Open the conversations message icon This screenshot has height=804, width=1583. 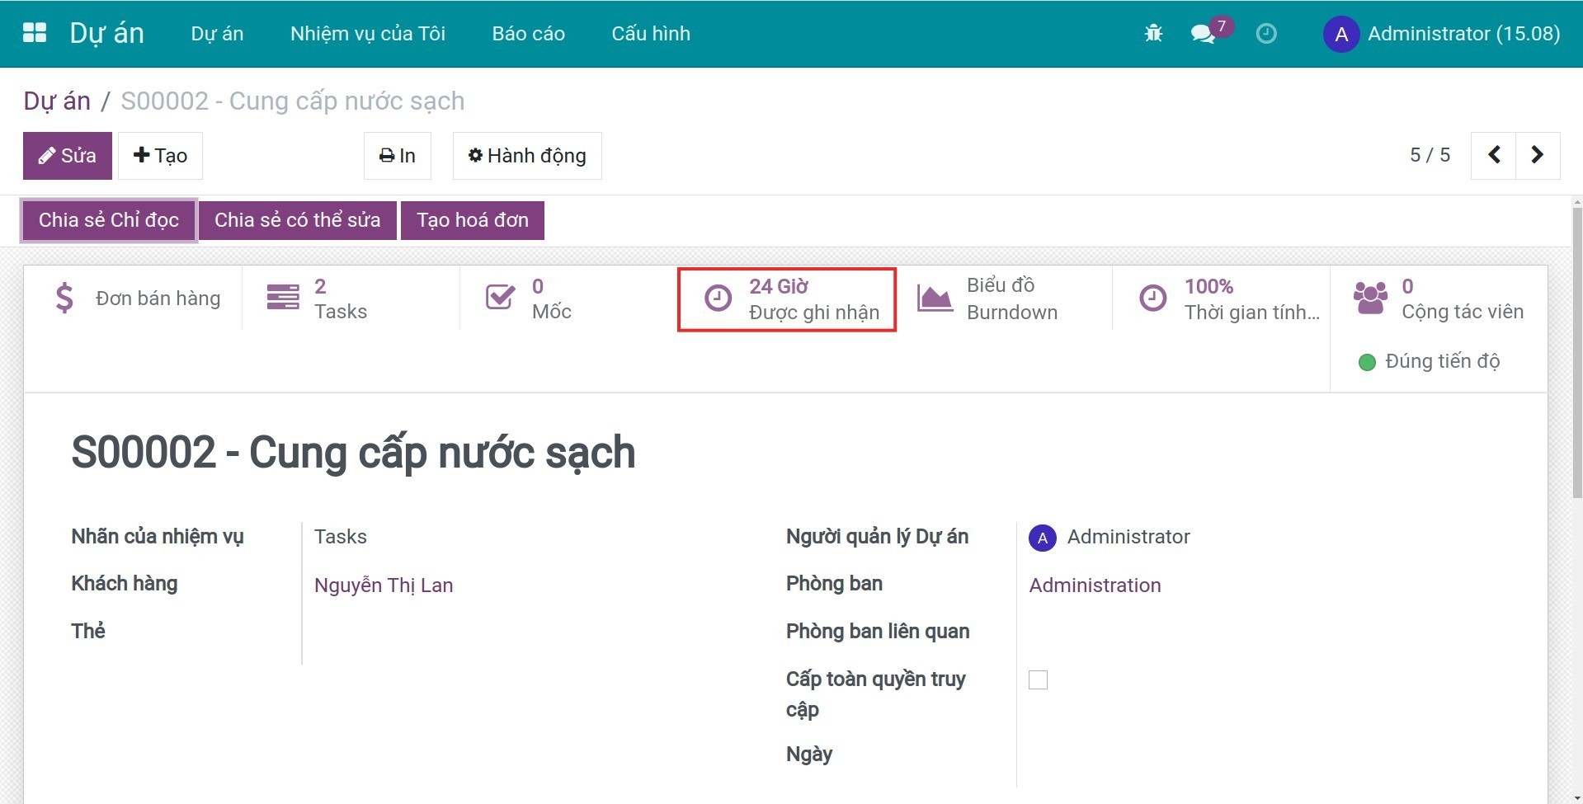coord(1204,33)
